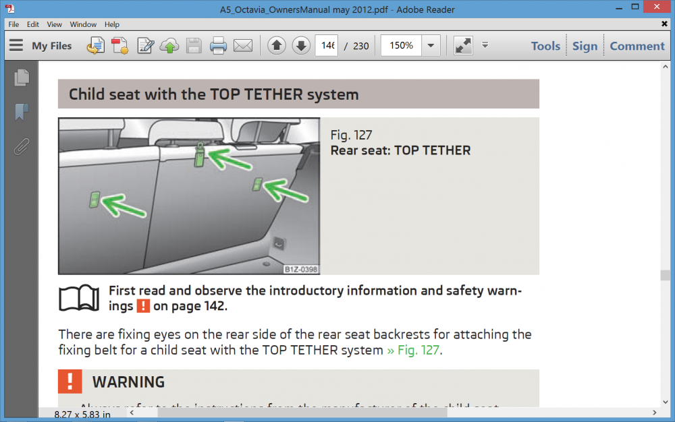The image size is (675, 422).
Task: Go to the previous page with the up arrow
Action: click(277, 46)
